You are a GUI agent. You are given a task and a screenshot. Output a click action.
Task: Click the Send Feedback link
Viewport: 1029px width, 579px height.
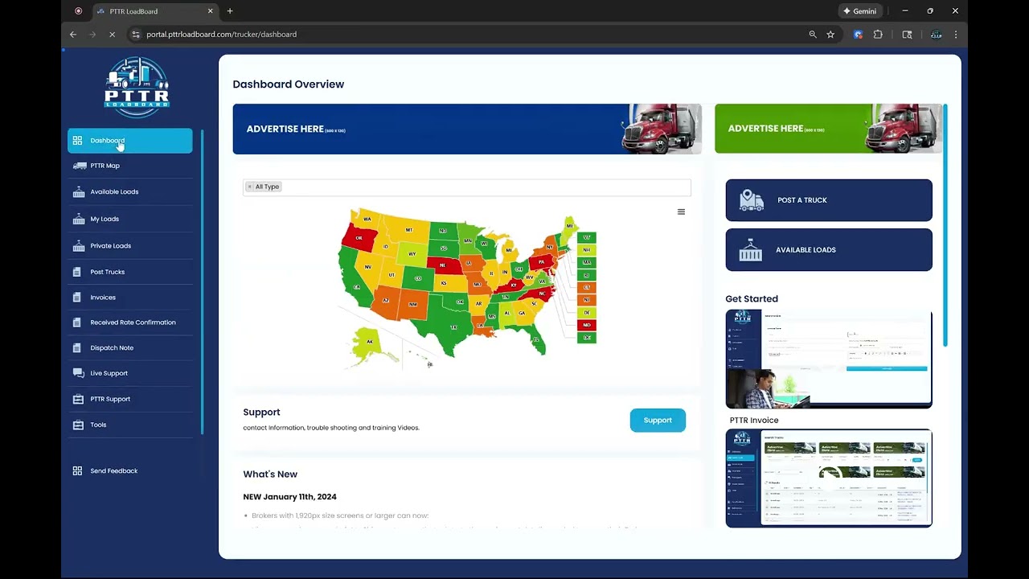point(113,471)
